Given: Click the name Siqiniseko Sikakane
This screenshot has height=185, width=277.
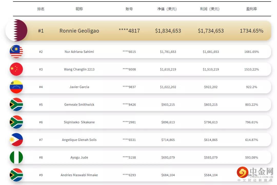Looking at the screenshot, I should pos(79,122).
